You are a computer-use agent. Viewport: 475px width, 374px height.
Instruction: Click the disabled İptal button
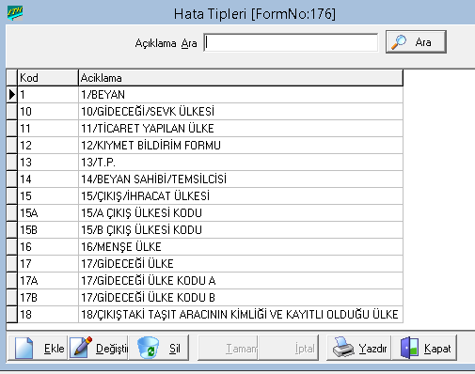coord(289,348)
